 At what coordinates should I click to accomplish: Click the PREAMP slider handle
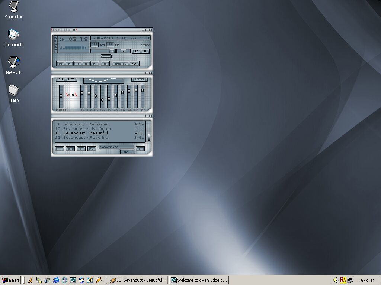(x=61, y=96)
